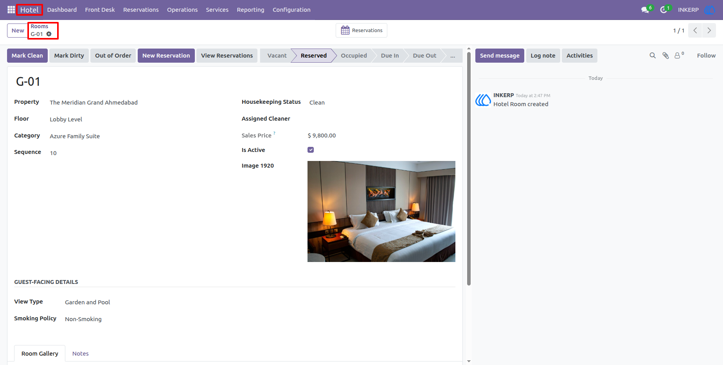Open the Reservations top menu
Screen dimensions: 723x365
click(141, 10)
